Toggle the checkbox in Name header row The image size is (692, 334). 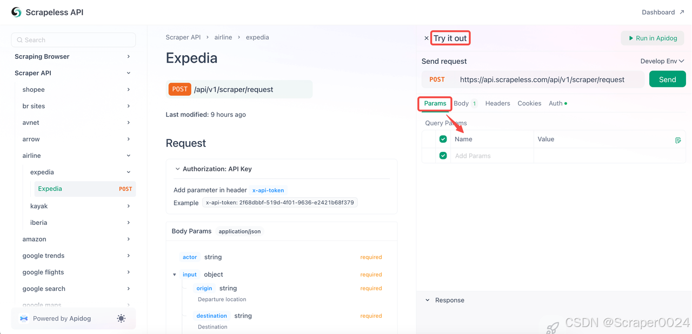click(443, 139)
